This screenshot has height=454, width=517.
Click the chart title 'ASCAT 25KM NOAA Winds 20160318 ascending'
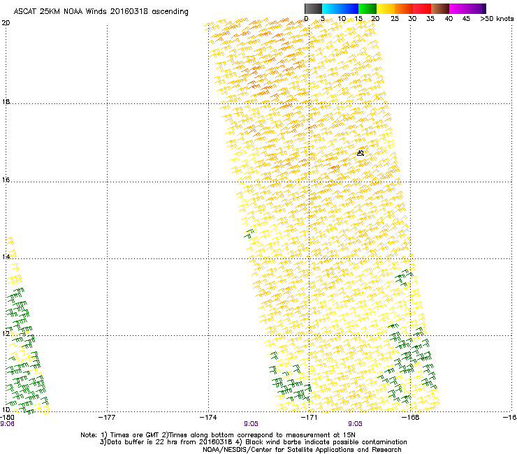point(101,12)
